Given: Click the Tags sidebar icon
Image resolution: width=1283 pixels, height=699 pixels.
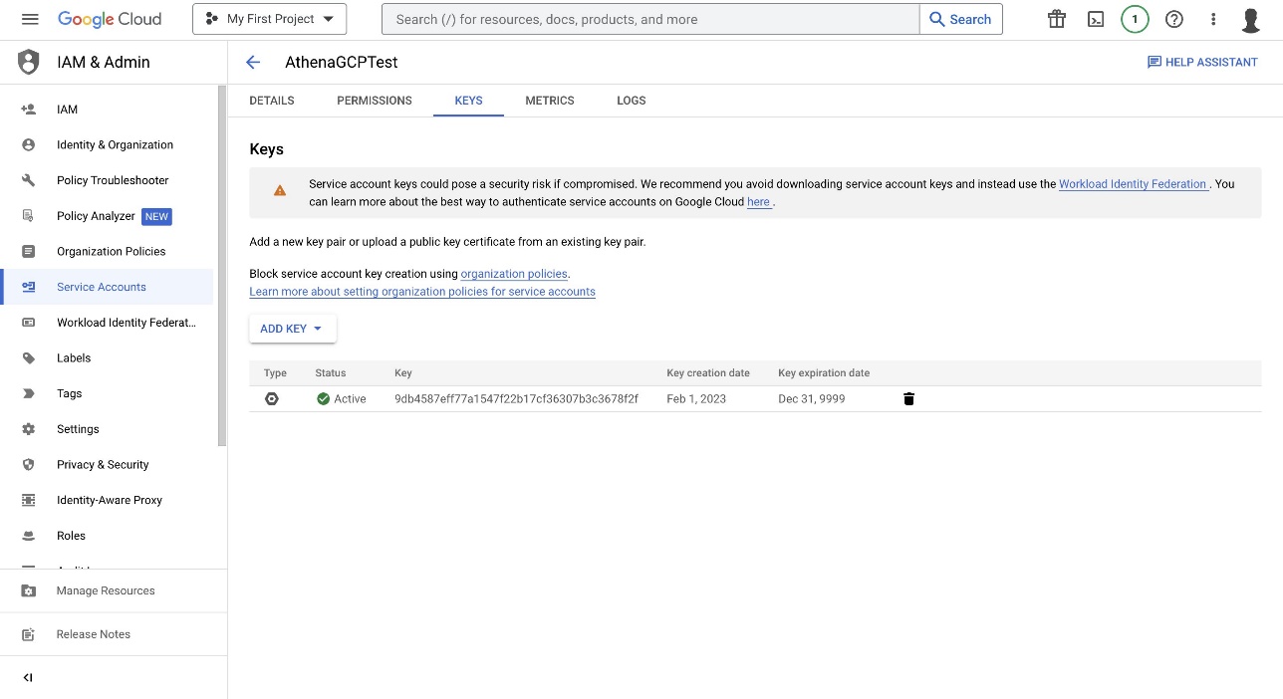Looking at the screenshot, I should click(x=29, y=393).
